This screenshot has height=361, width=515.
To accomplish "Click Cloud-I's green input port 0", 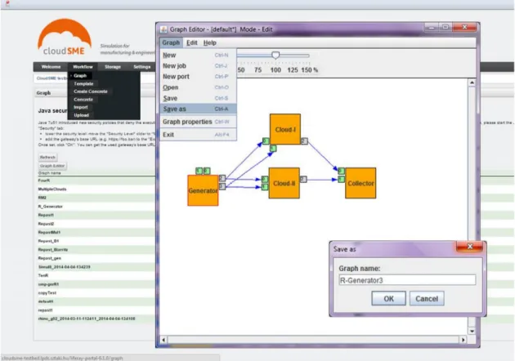I will [266, 141].
